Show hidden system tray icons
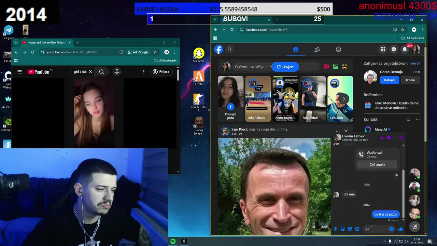This screenshot has width=437, height=246. point(385,242)
